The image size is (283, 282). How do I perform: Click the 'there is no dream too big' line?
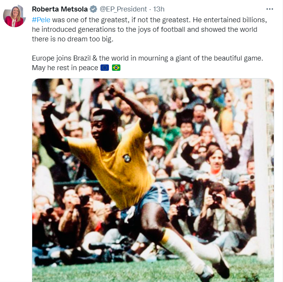point(72,39)
